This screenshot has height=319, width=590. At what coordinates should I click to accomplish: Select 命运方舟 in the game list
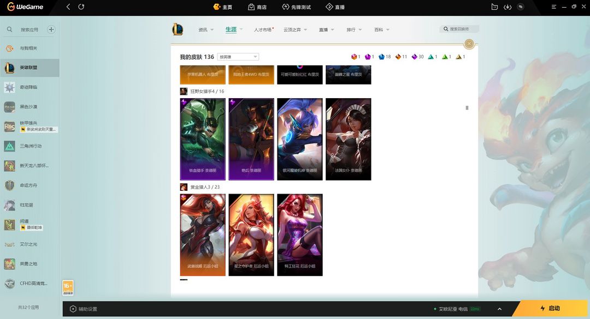(x=29, y=185)
